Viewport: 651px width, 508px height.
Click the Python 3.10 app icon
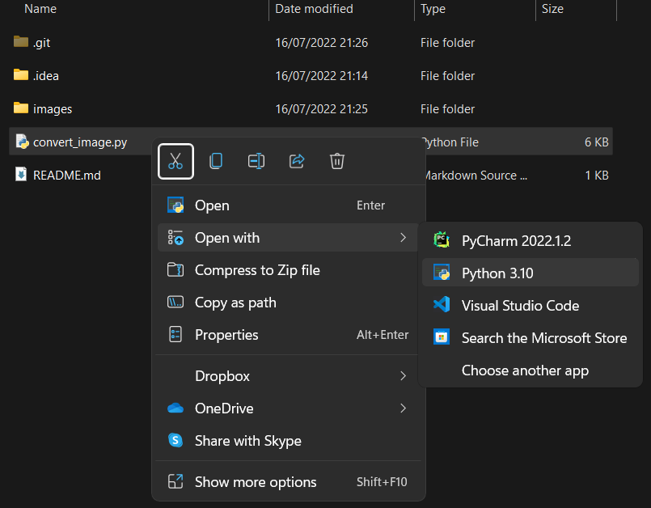(442, 273)
